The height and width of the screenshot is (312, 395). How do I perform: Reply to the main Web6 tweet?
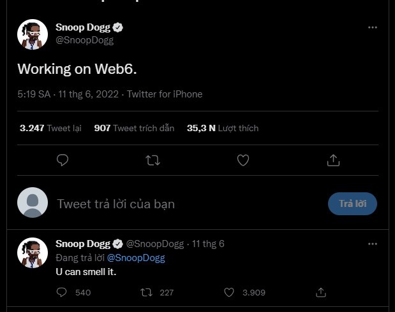point(63,160)
